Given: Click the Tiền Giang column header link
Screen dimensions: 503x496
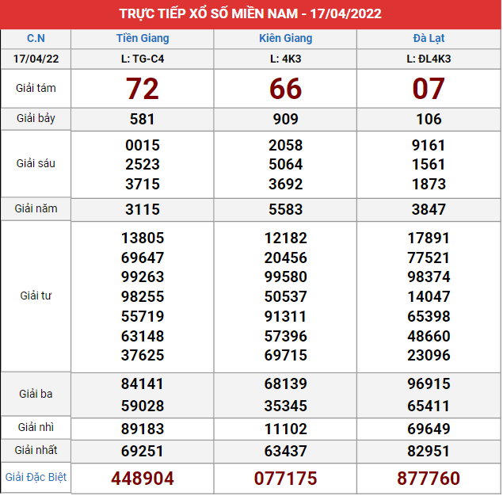Looking at the screenshot, I should (x=142, y=38).
